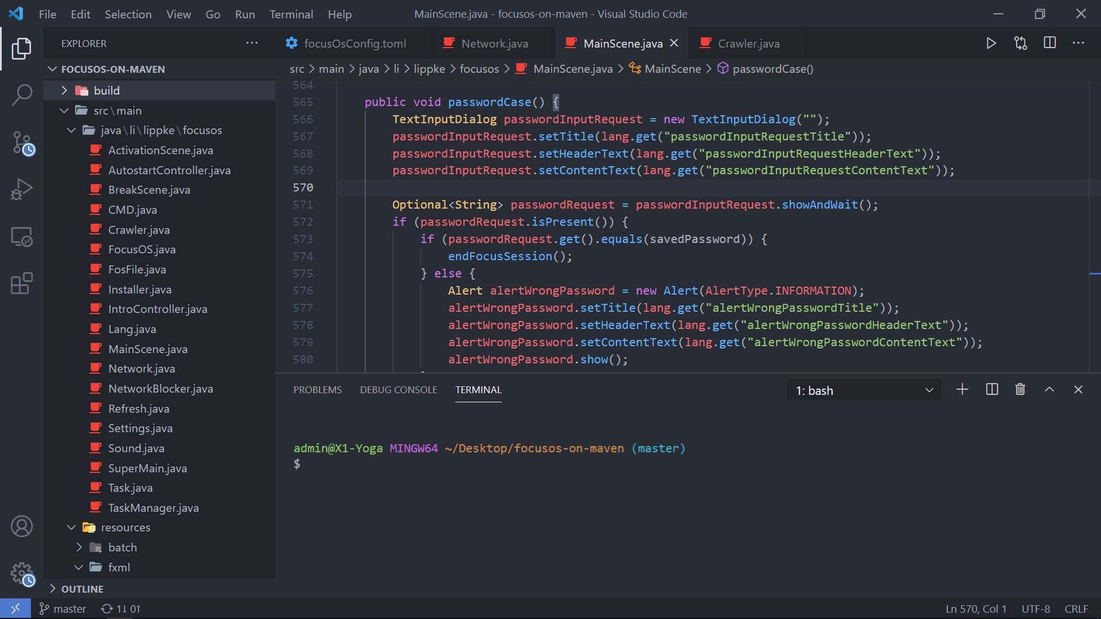Open the Search view in activity bar
Viewport: 1101px width, 619px height.
tap(22, 95)
